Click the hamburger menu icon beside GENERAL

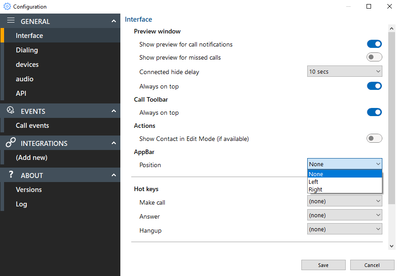[x=11, y=20]
